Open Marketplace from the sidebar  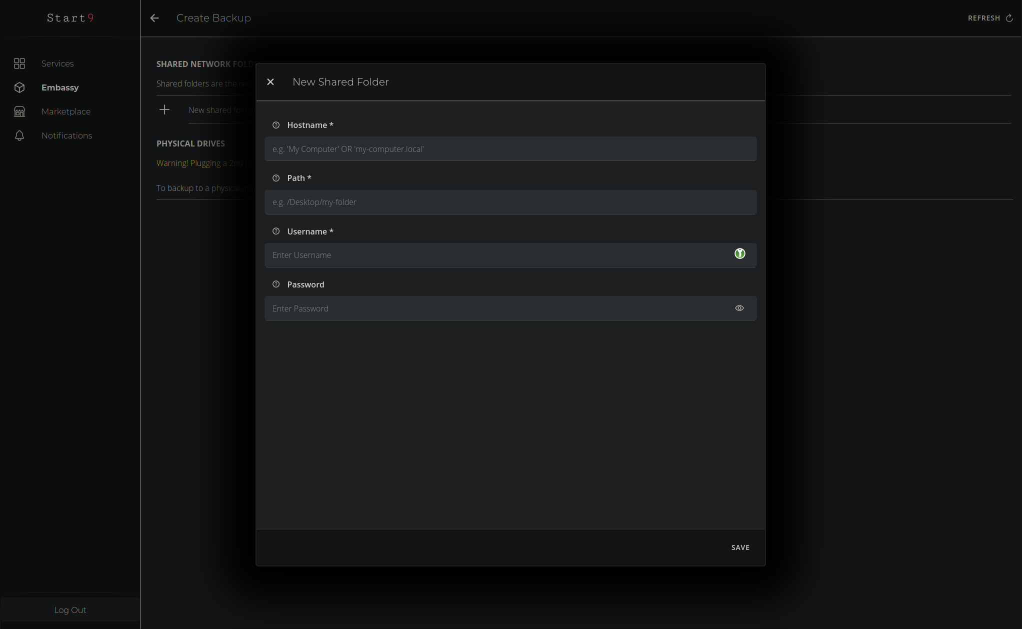point(66,111)
